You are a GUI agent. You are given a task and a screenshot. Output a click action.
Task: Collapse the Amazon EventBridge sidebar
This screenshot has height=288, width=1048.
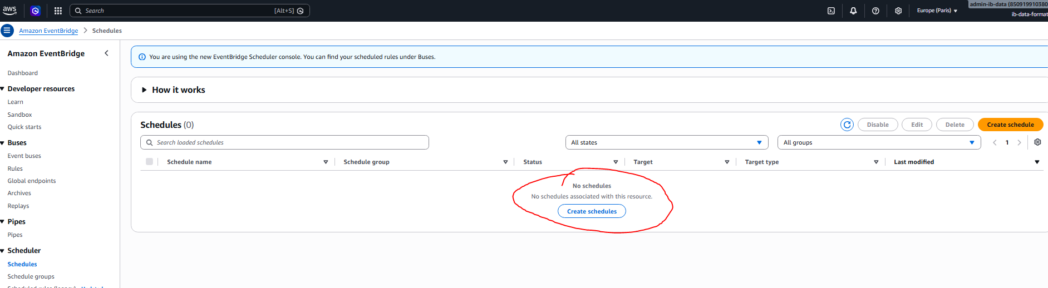tap(106, 53)
